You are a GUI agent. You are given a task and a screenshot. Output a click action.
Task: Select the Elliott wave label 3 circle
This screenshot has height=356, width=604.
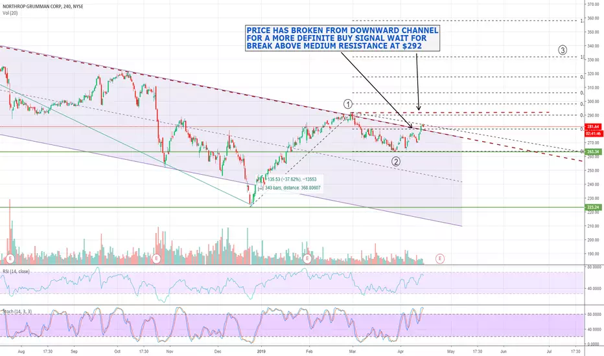(x=563, y=50)
